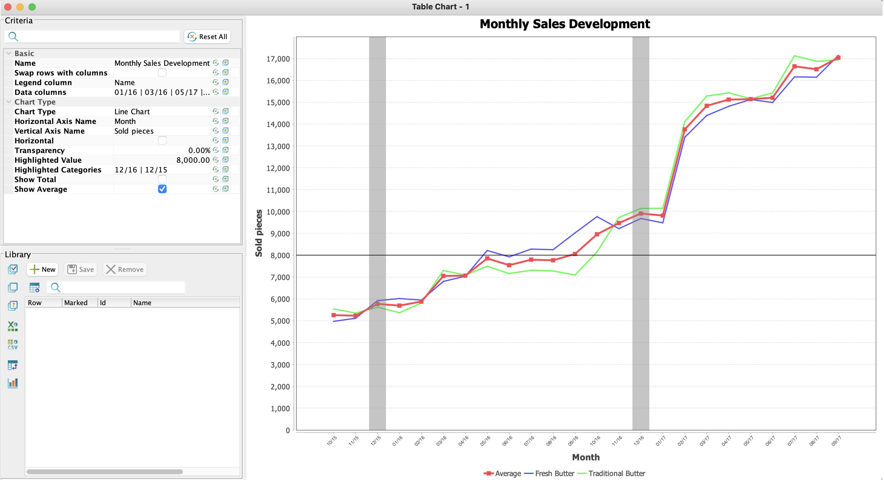Edit the Transparency value 0.00%
Screen dimensions: 884x480
[162, 150]
